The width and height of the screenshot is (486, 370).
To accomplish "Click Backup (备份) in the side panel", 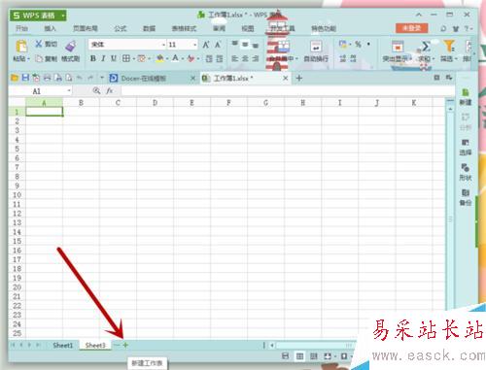I will coord(466,197).
